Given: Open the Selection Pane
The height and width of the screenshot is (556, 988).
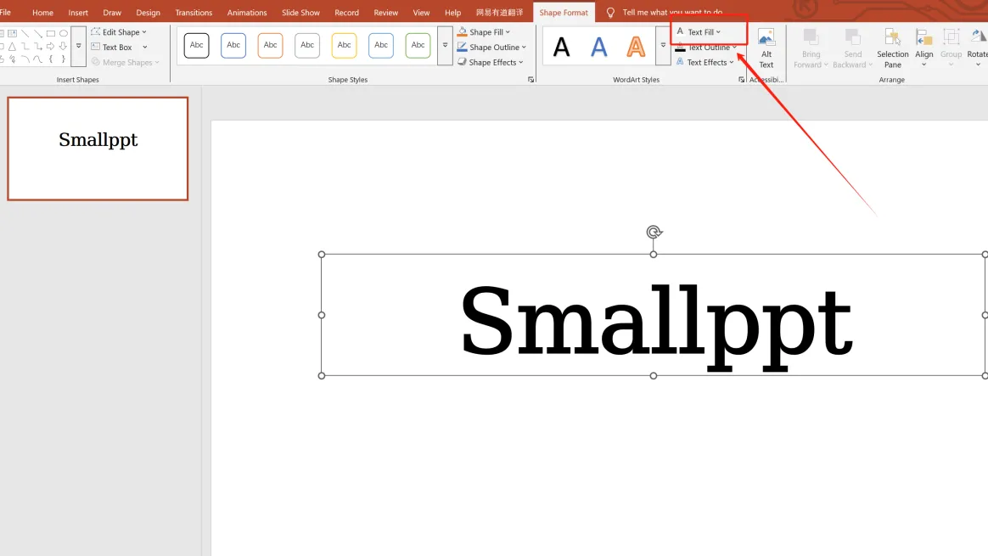Looking at the screenshot, I should 892,48.
